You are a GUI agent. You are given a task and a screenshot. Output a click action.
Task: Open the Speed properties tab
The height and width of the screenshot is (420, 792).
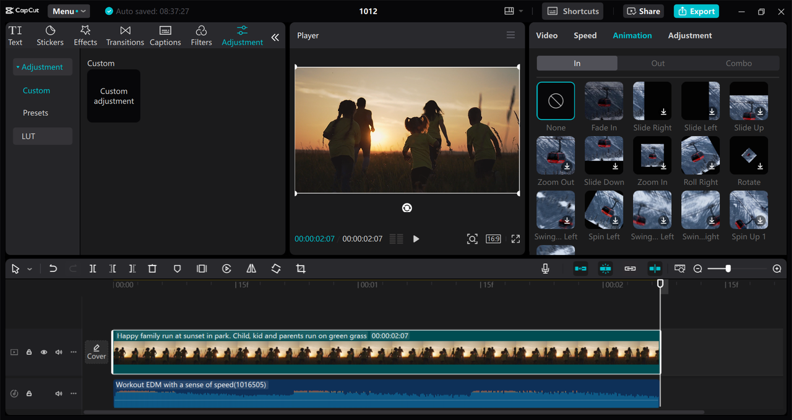(585, 35)
